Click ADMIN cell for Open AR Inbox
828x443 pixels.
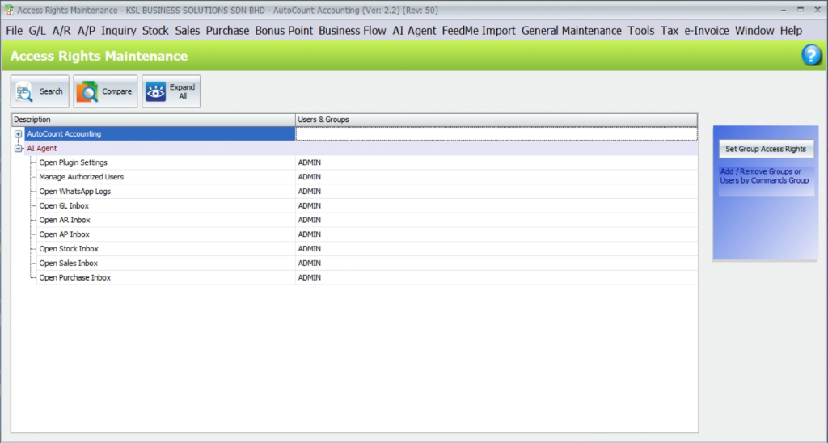point(496,220)
